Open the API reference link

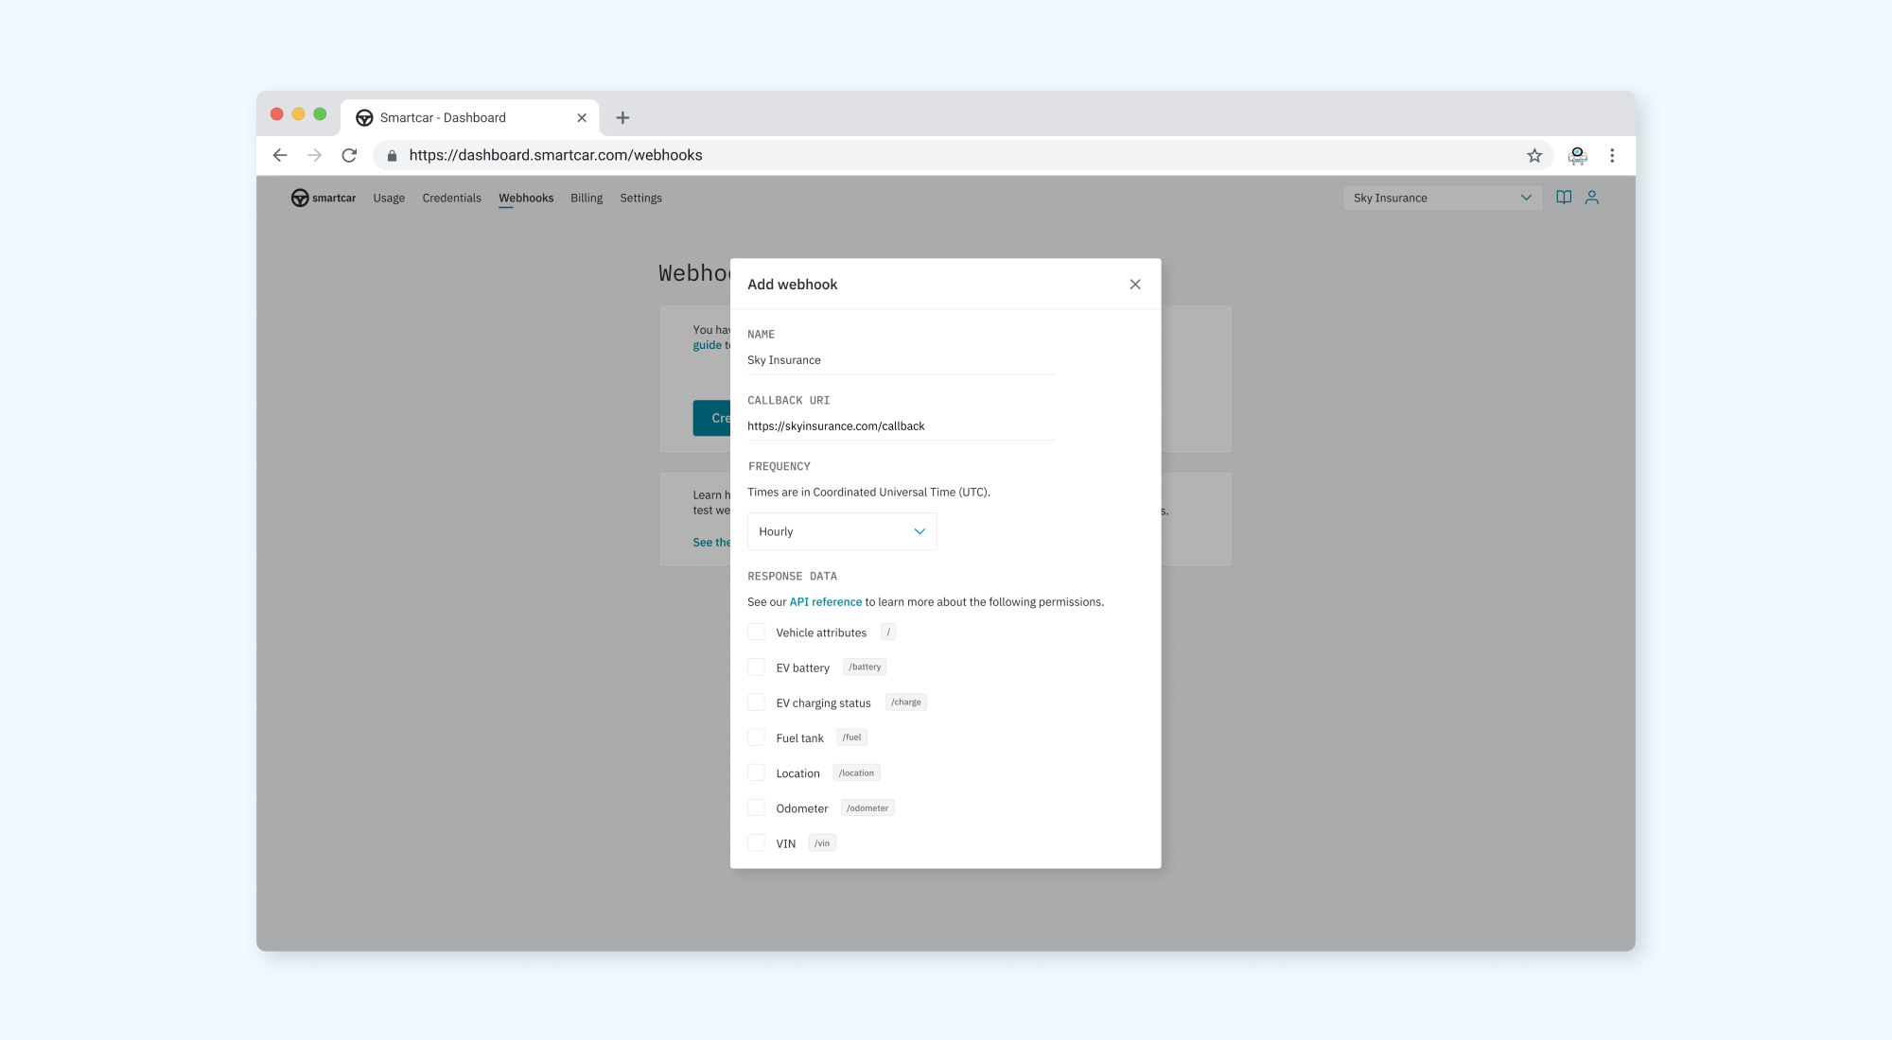(x=825, y=601)
